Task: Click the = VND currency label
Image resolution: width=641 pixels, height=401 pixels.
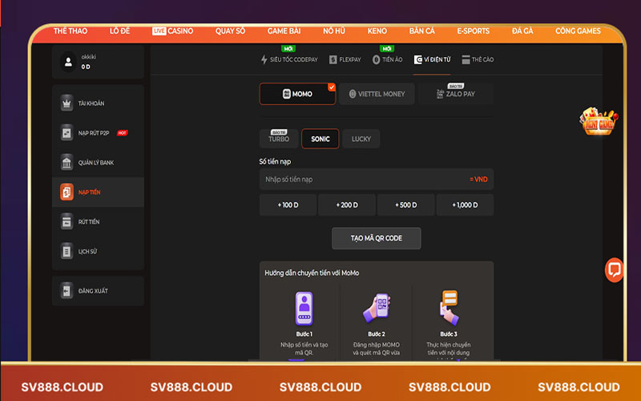Action: pyautogui.click(x=478, y=179)
